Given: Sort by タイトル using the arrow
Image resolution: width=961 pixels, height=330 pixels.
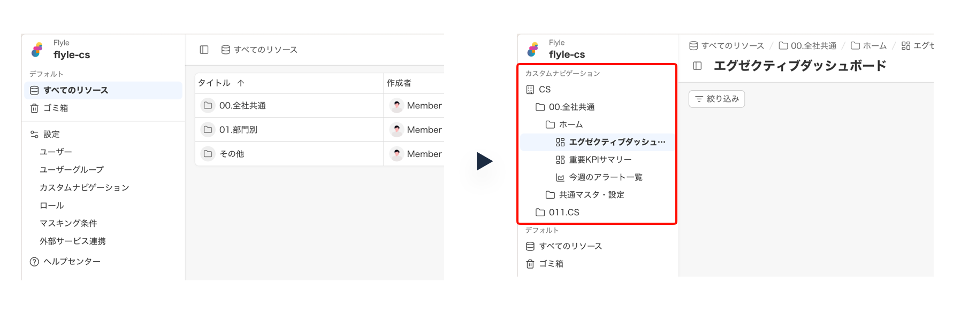Looking at the screenshot, I should (x=241, y=83).
